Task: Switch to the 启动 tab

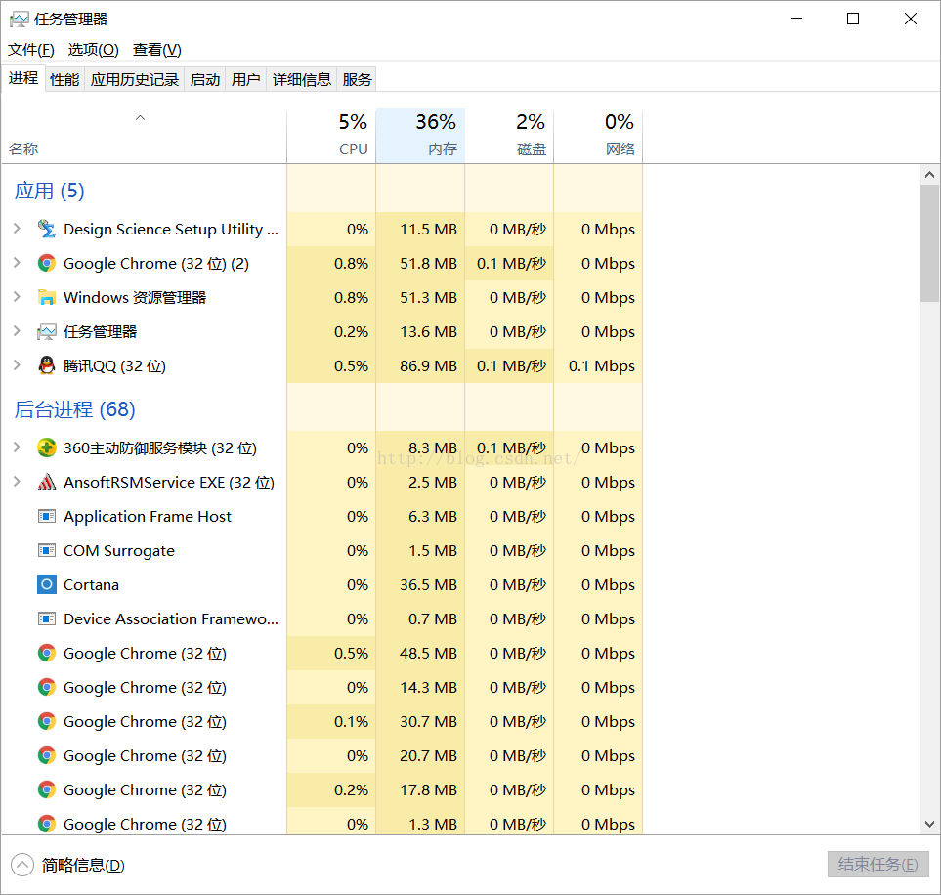Action: pos(205,79)
